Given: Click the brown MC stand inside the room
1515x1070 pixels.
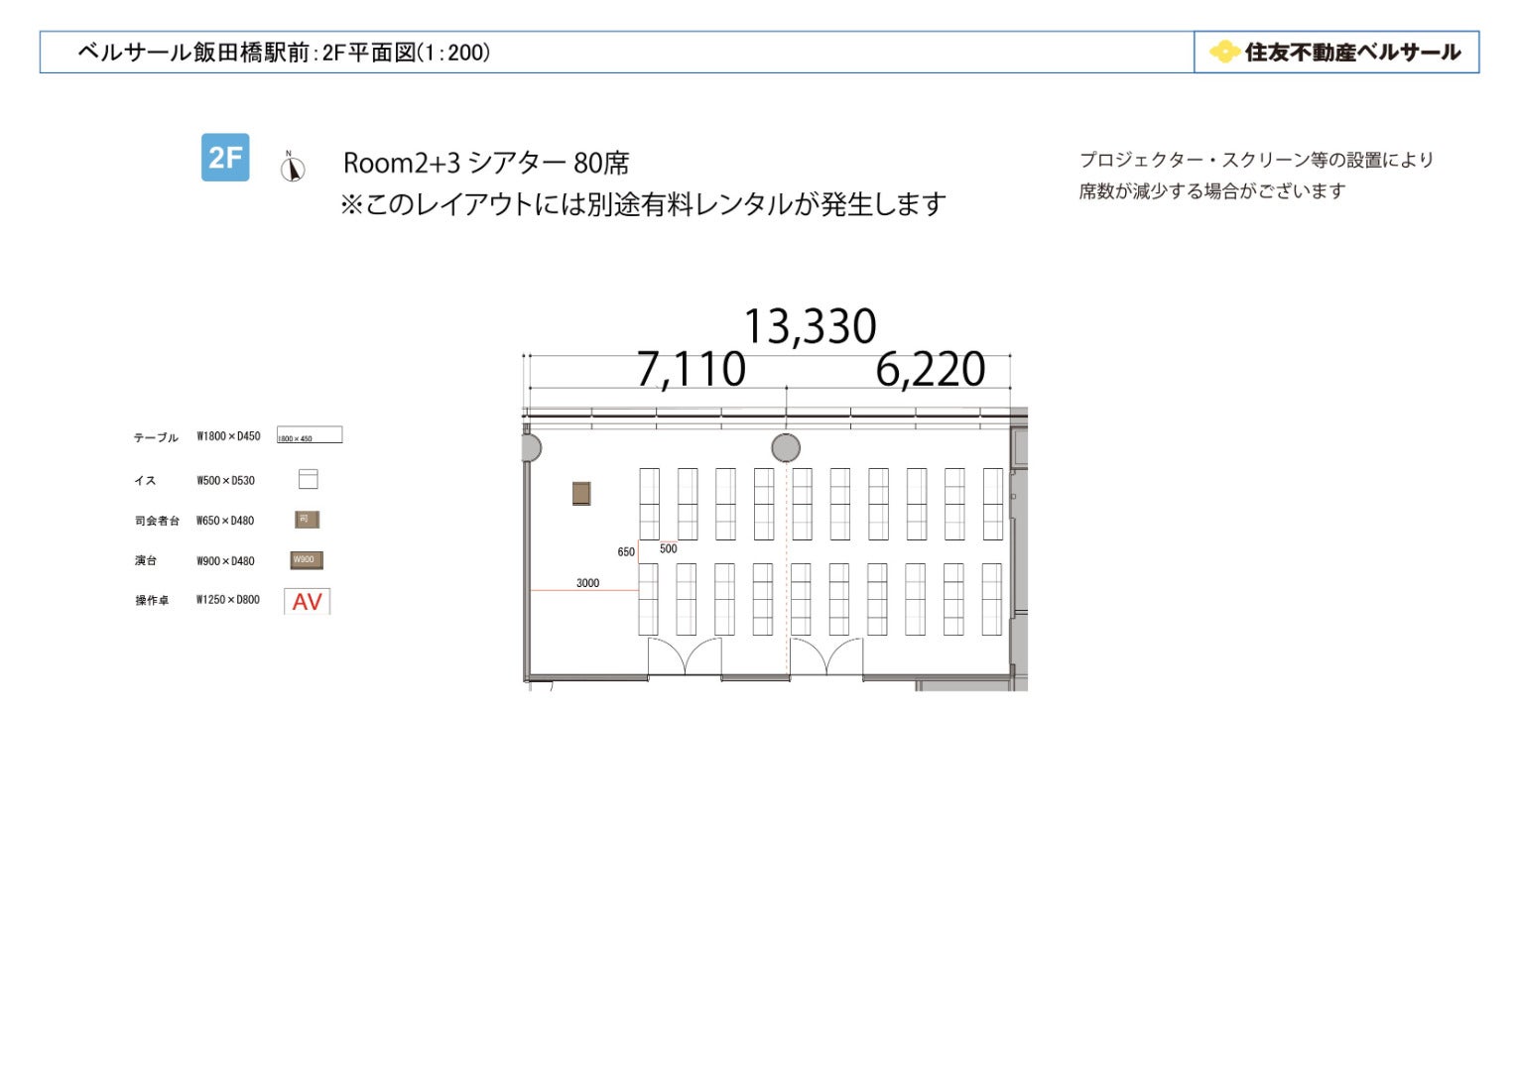Looking at the screenshot, I should pyautogui.click(x=581, y=493).
